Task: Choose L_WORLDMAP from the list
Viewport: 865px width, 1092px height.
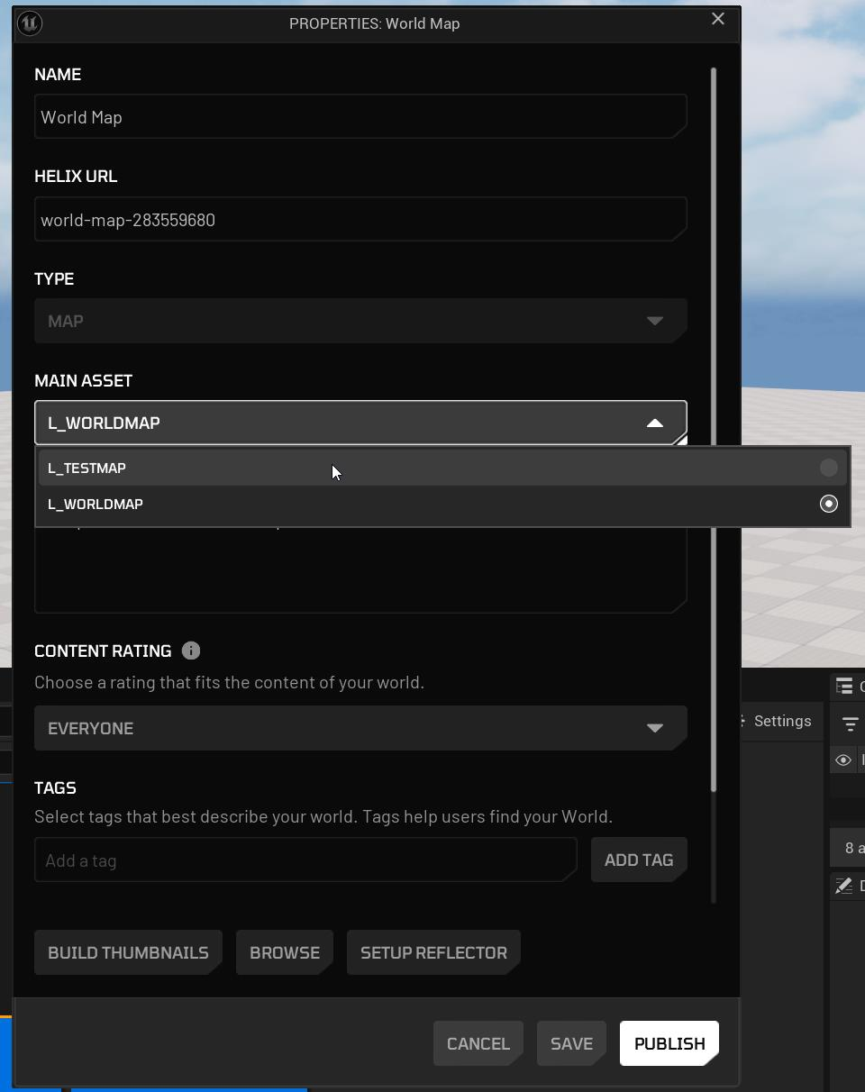Action: [x=96, y=504]
